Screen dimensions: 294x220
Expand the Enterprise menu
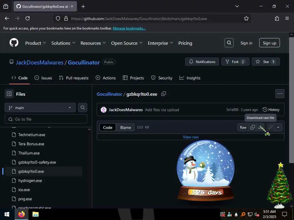pyautogui.click(x=160, y=43)
